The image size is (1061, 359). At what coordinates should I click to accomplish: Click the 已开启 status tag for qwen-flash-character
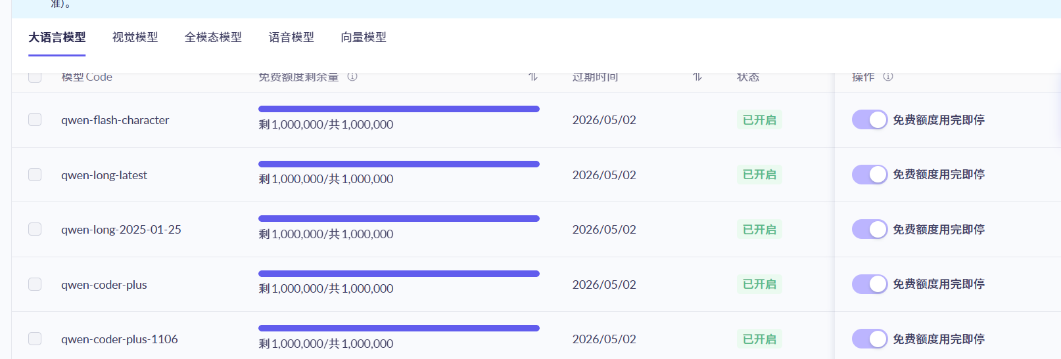[759, 120]
